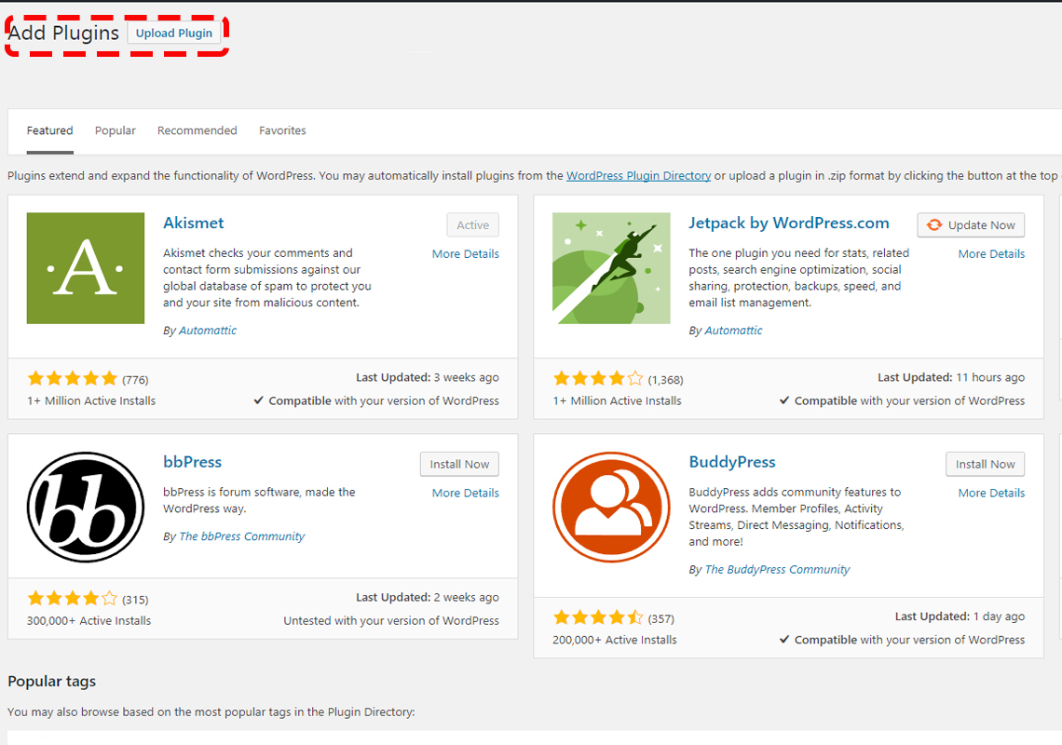The width and height of the screenshot is (1062, 745).
Task: Click the Akismet plugin title
Action: 194,223
